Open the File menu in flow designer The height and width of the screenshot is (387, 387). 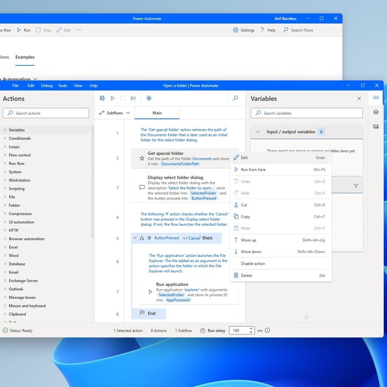(x=15, y=85)
